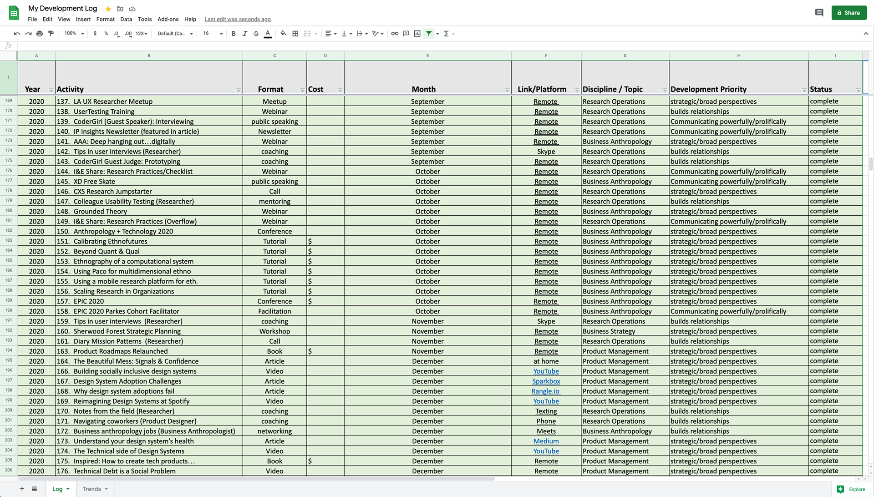The height and width of the screenshot is (497, 874).
Task: Open the comment history icon
Action: (x=819, y=13)
